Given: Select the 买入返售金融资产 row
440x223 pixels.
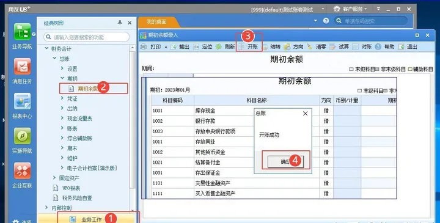Looking at the screenshot, I should click(x=274, y=194).
